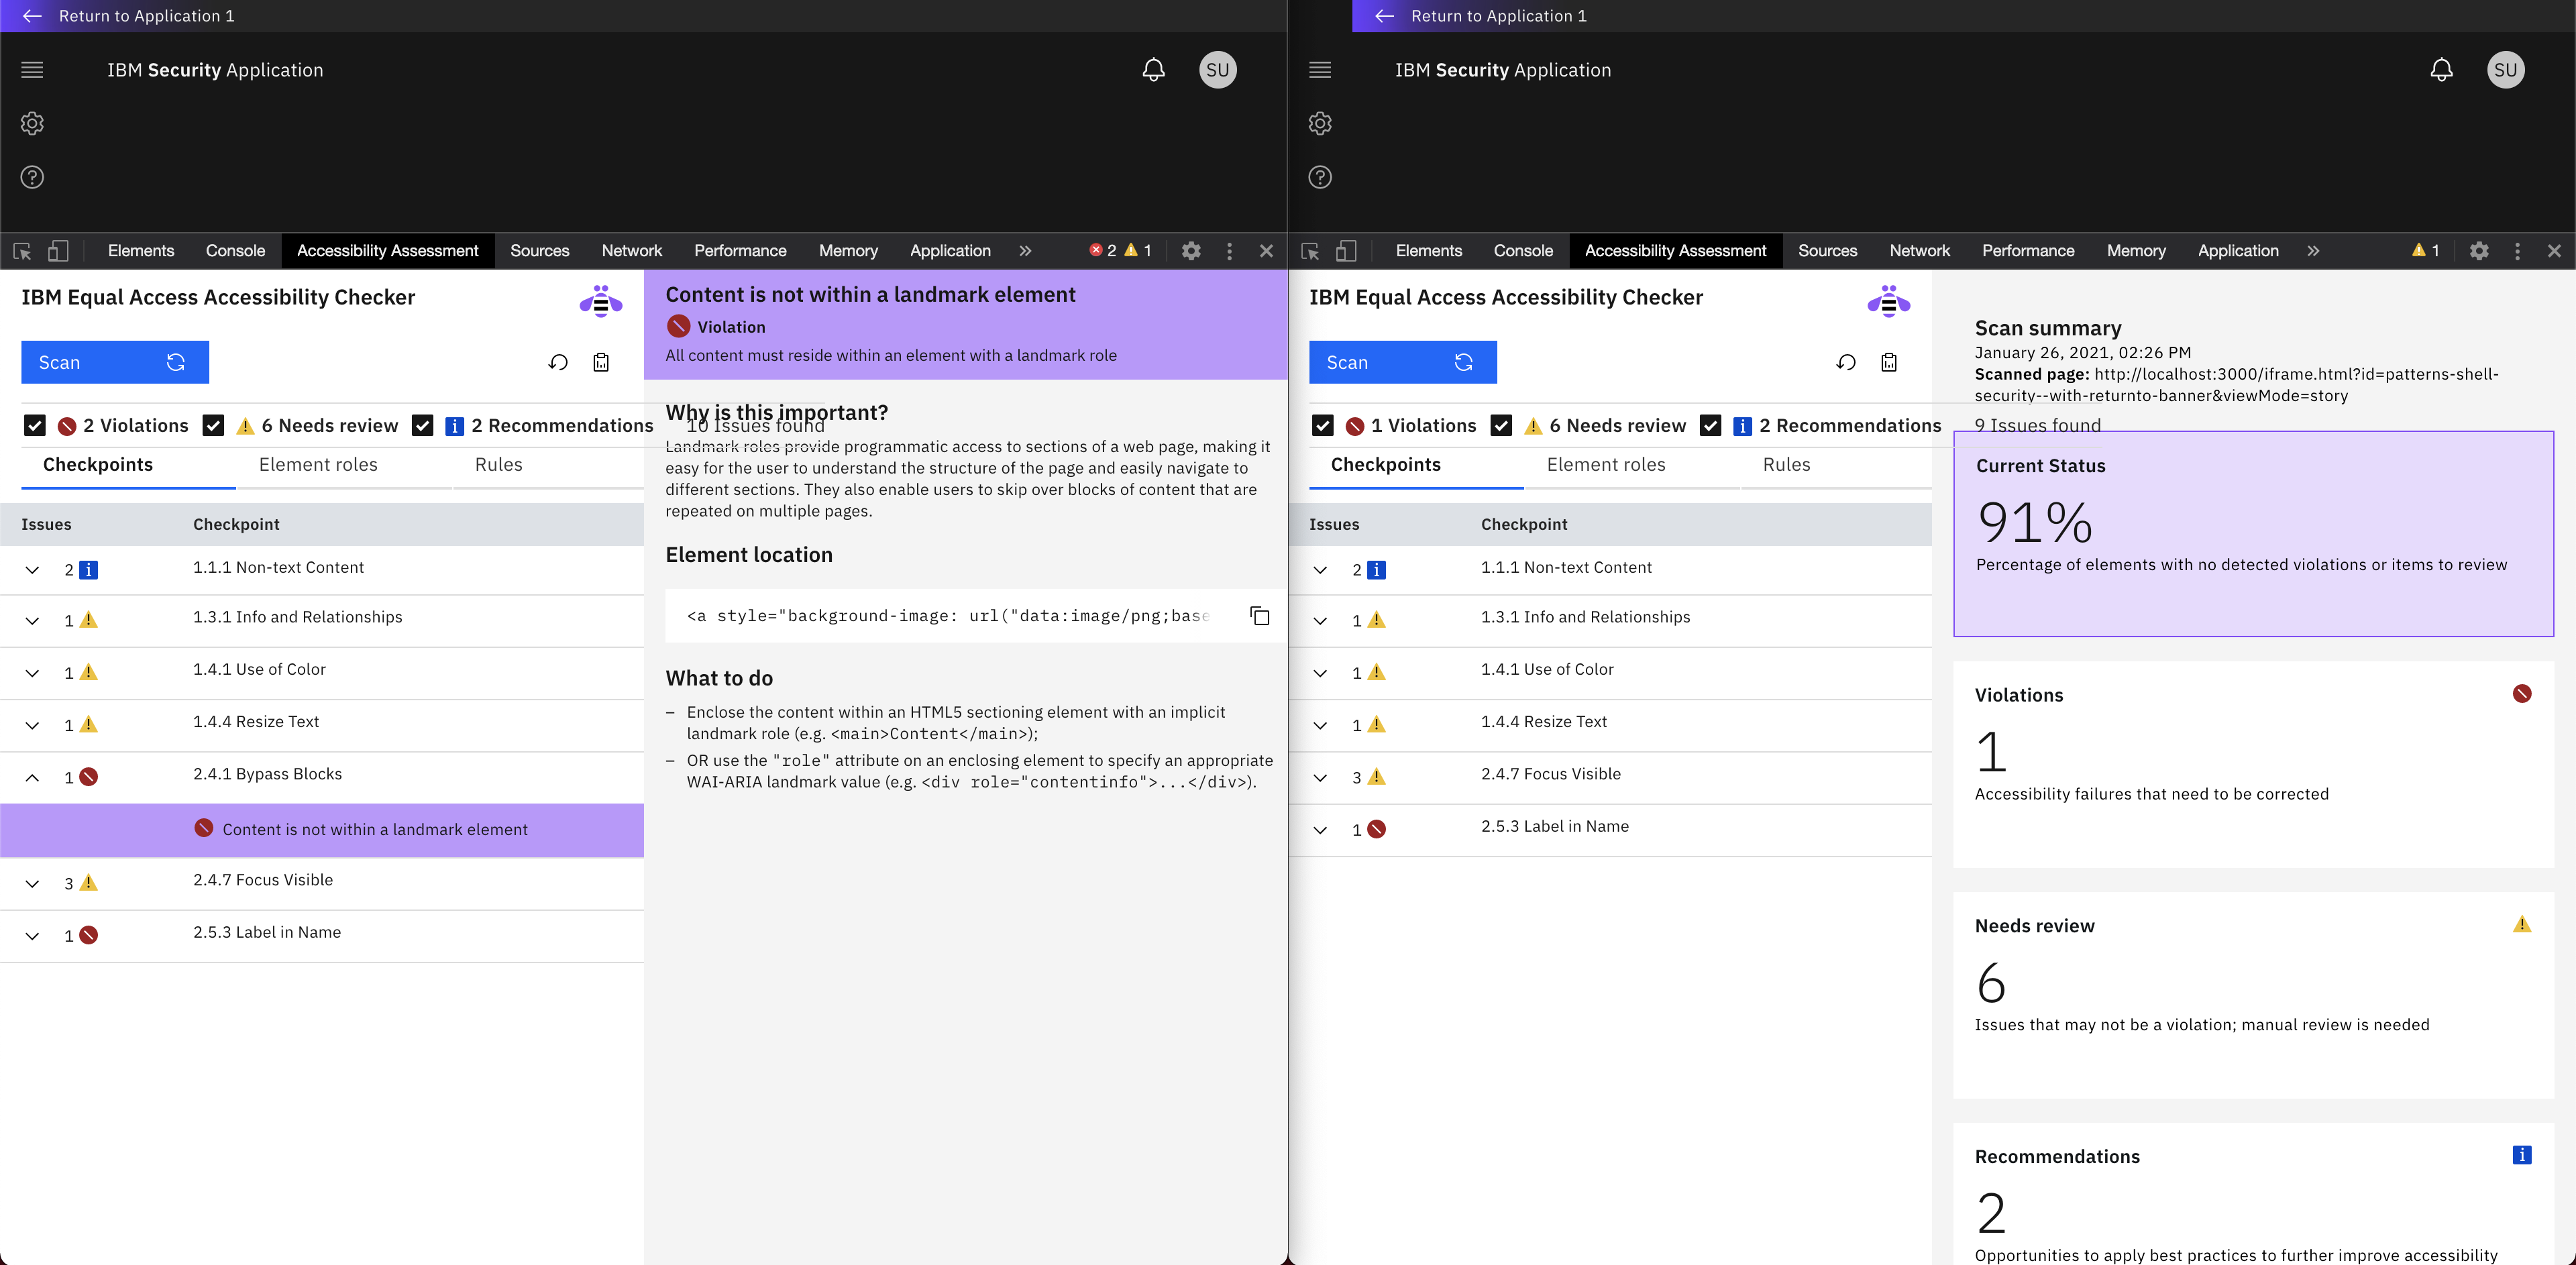Expand 2.5.3 Label in Name, left panel
The height and width of the screenshot is (1265, 2576).
click(32, 936)
